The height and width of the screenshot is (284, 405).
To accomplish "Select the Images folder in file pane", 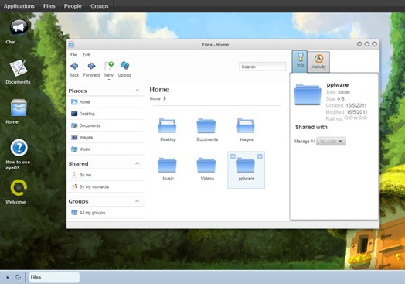I will pyautogui.click(x=246, y=130).
